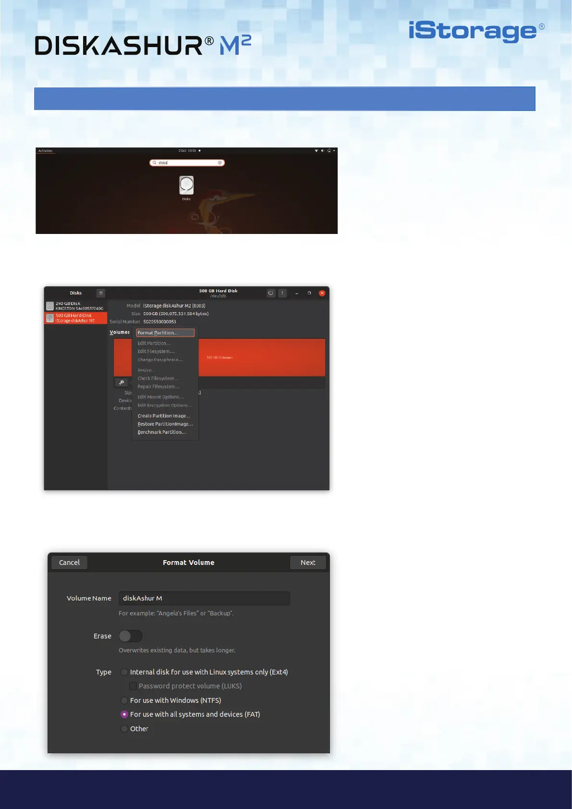Screen dimensions: 572x809
Task: Open the Disks hamburger menu button
Action: point(100,293)
